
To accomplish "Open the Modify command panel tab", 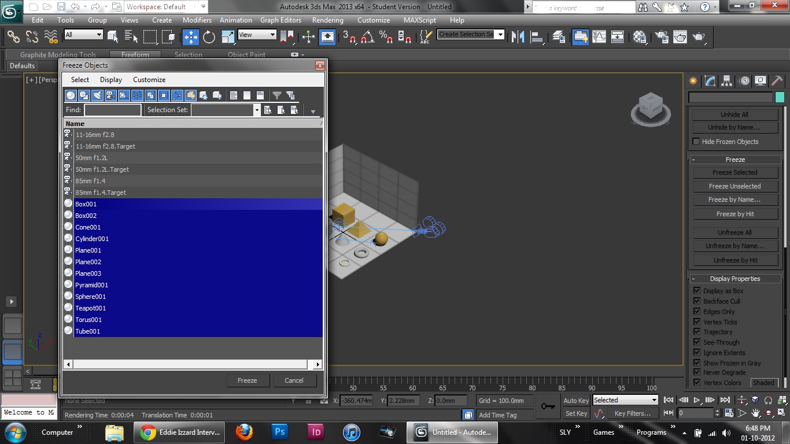I will [x=711, y=81].
